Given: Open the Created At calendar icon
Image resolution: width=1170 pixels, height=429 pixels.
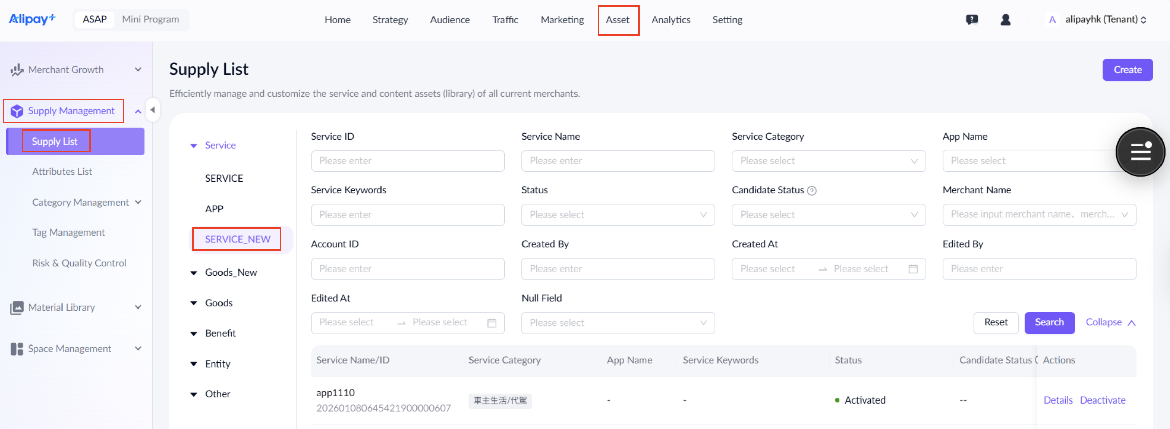Looking at the screenshot, I should [x=913, y=269].
